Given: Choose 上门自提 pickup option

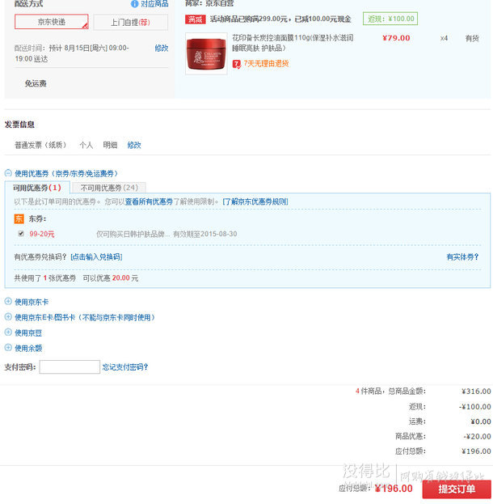Looking at the screenshot, I should (130, 22).
